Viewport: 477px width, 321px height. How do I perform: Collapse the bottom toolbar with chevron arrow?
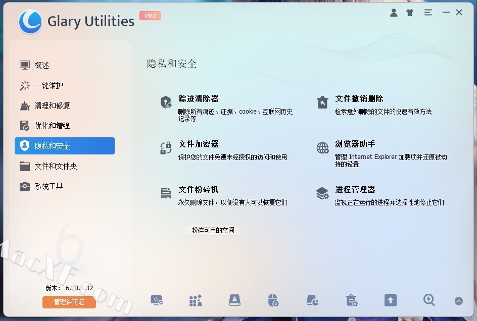[x=459, y=301]
